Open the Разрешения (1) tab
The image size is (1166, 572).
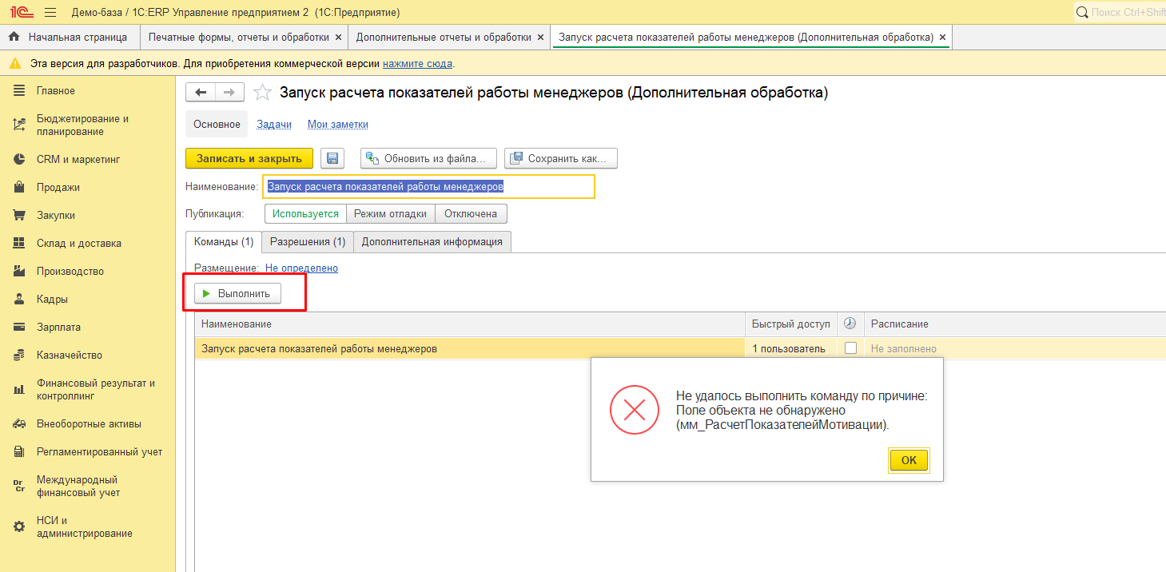[308, 241]
